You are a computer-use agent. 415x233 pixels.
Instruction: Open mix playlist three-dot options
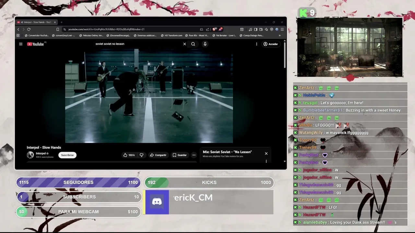(x=266, y=161)
